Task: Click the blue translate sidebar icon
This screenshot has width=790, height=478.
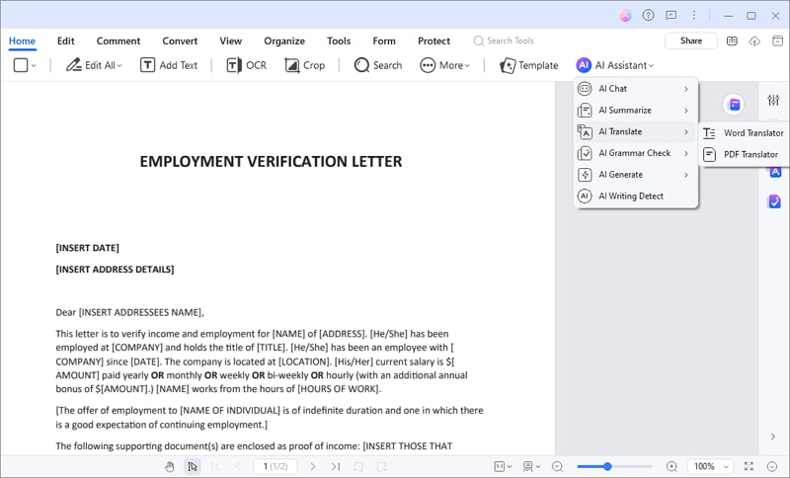Action: pos(775,172)
